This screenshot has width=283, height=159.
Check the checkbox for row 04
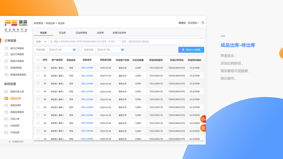(x=38, y=91)
